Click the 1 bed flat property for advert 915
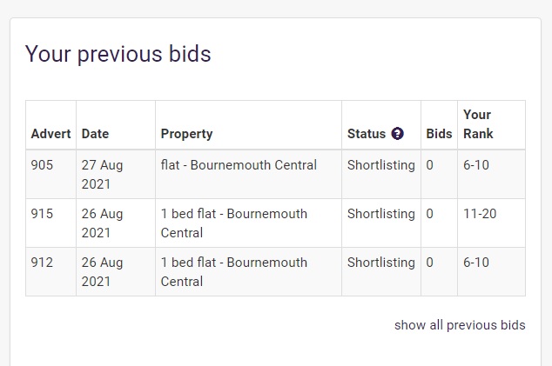This screenshot has width=552, height=366. (x=233, y=223)
